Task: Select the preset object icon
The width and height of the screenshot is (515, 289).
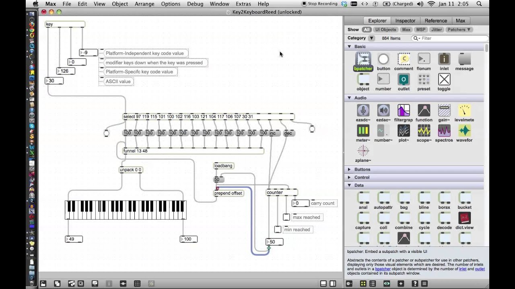Action: 424,79
